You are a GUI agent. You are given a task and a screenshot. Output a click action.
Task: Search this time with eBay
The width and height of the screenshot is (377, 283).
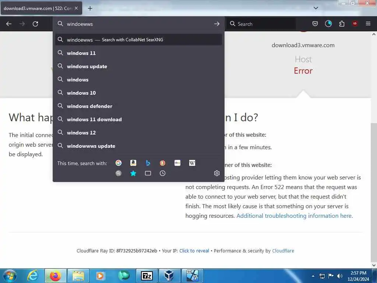[177, 163]
